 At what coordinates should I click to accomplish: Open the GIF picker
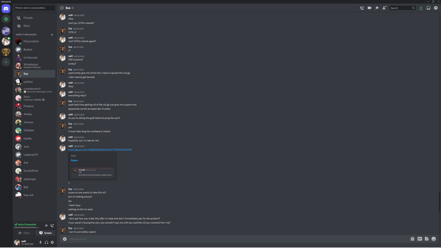click(420, 239)
